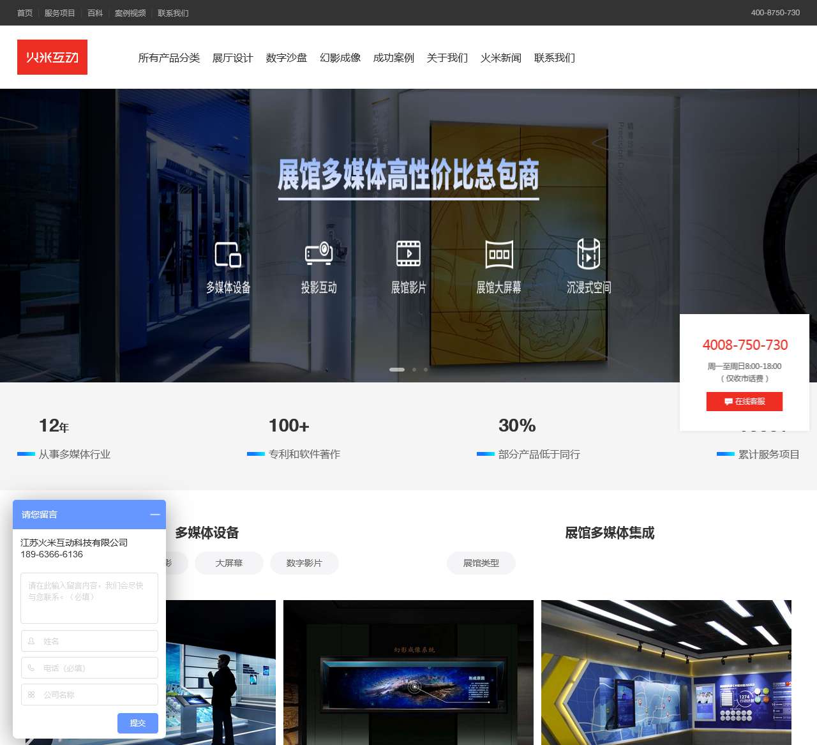Click the 100+ statistic

[289, 426]
